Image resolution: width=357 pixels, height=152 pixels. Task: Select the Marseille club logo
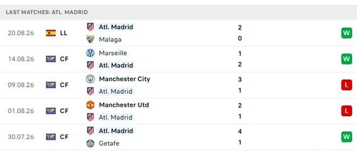pyautogui.click(x=90, y=53)
